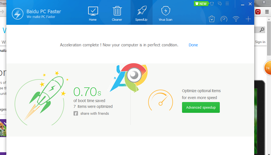Switch to the Cleaner tab
This screenshot has width=271, height=155.
(x=117, y=14)
